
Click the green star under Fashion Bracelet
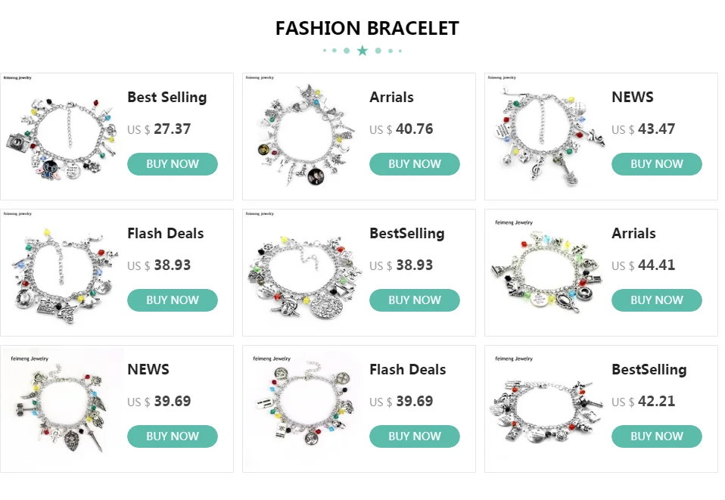point(362,51)
